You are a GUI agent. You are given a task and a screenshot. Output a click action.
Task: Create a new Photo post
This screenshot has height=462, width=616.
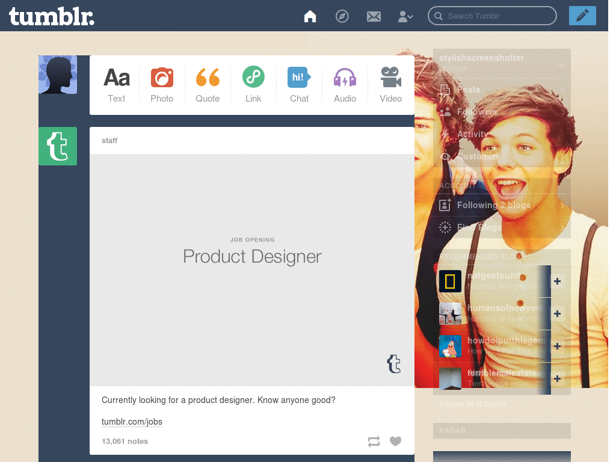tap(162, 85)
